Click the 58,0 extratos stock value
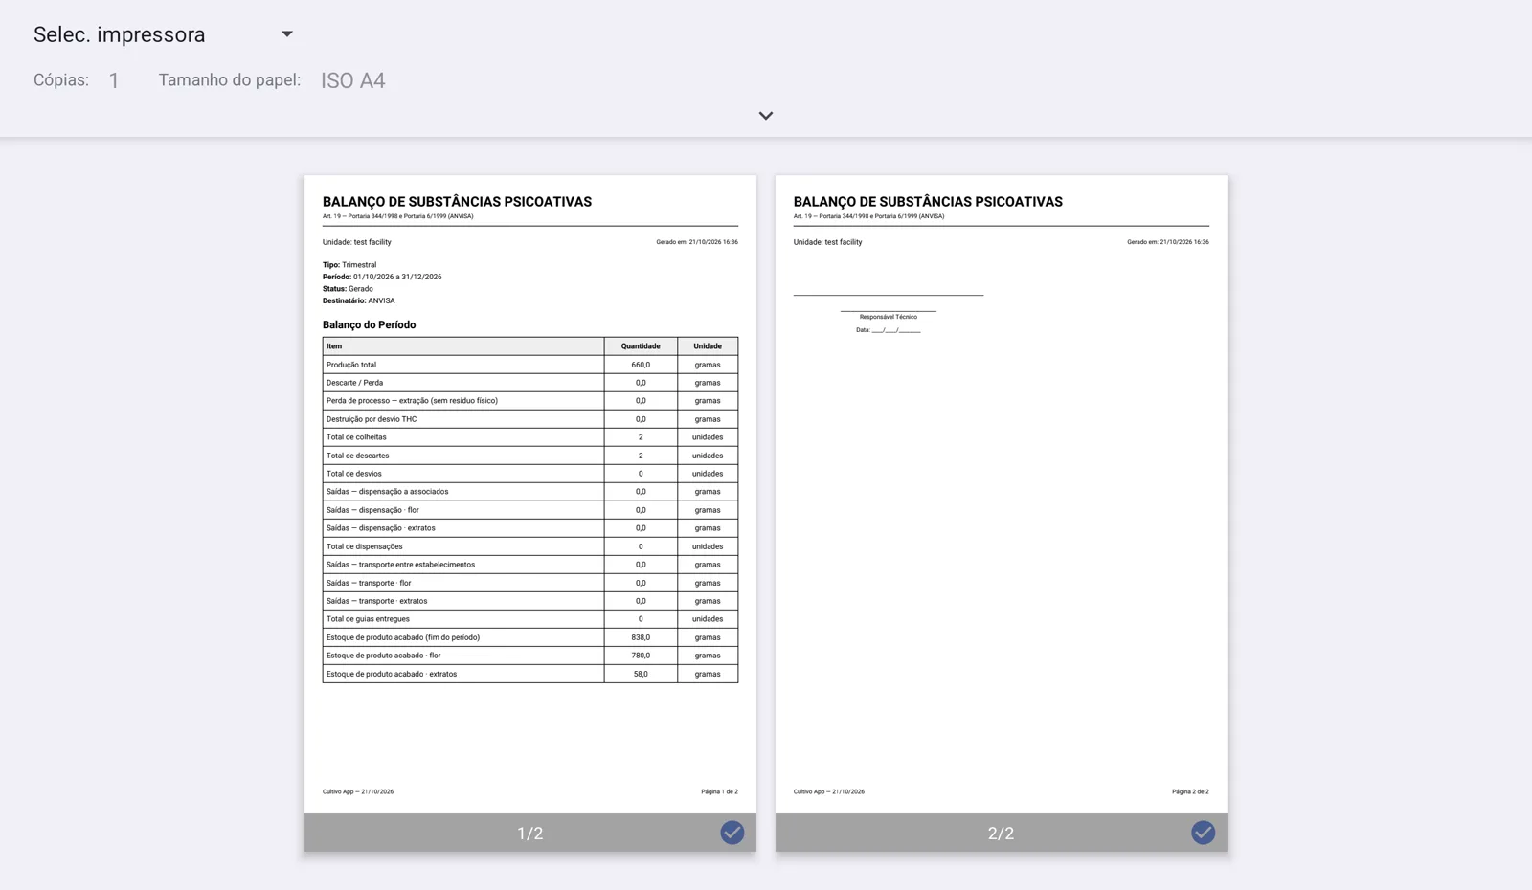Screen dimensions: 1532x890 (641, 674)
